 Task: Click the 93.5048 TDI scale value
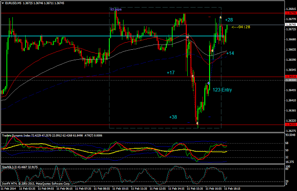[290, 135]
